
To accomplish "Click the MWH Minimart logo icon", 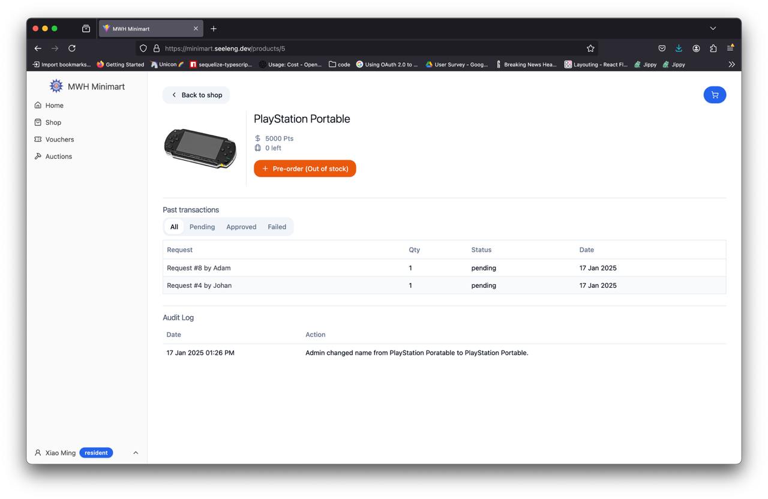I will [x=56, y=86].
